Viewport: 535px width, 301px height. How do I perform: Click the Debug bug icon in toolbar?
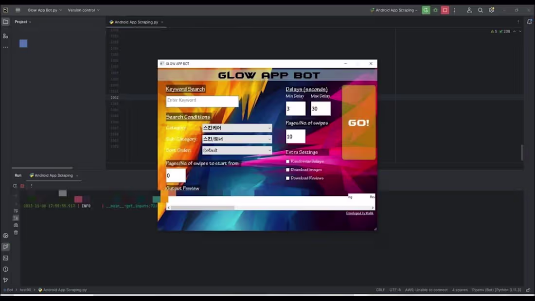pyautogui.click(x=435, y=10)
